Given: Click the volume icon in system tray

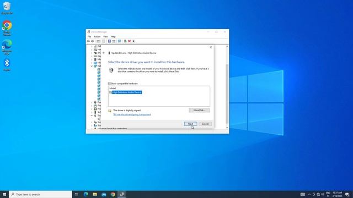Looking at the screenshot, I should [323, 194].
